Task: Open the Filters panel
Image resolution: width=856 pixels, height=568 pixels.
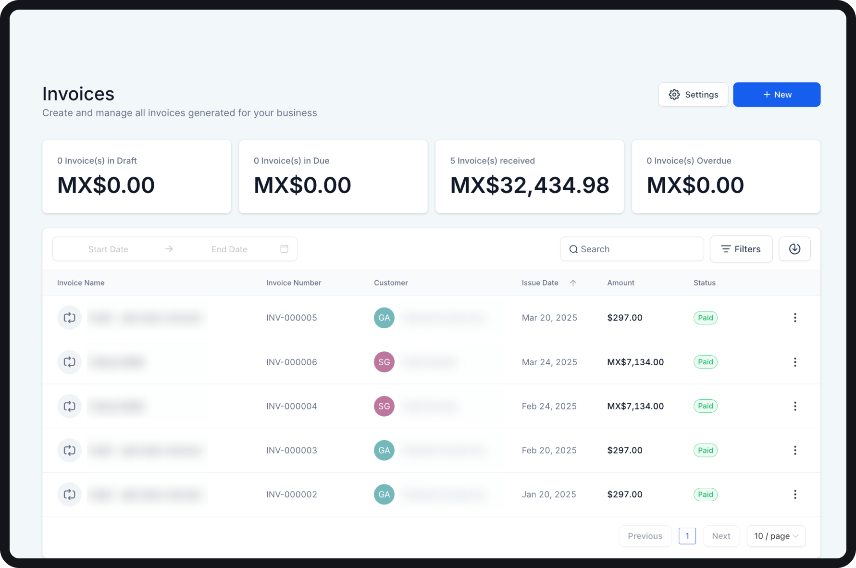Action: coord(741,249)
